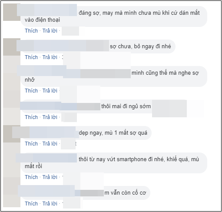Screen dimensions: 222x212
Task: Click Trả lời under 'thôi mai đi ngủ sớm'
Action: pos(50,117)
